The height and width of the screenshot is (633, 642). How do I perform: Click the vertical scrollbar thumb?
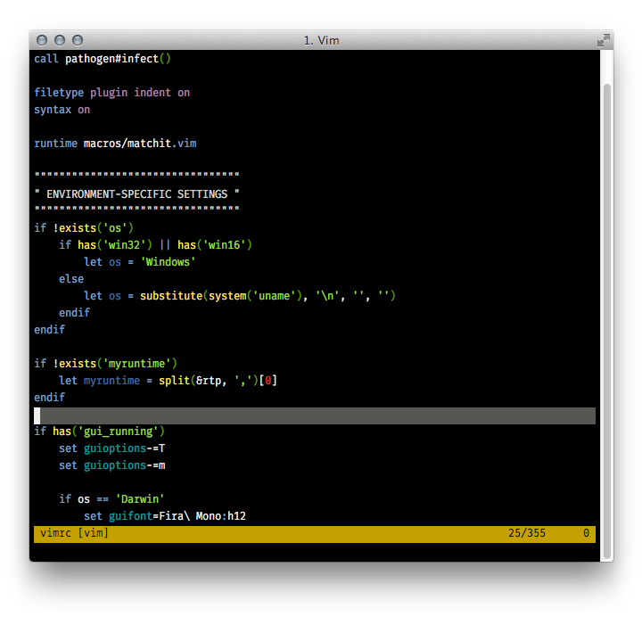click(607, 322)
